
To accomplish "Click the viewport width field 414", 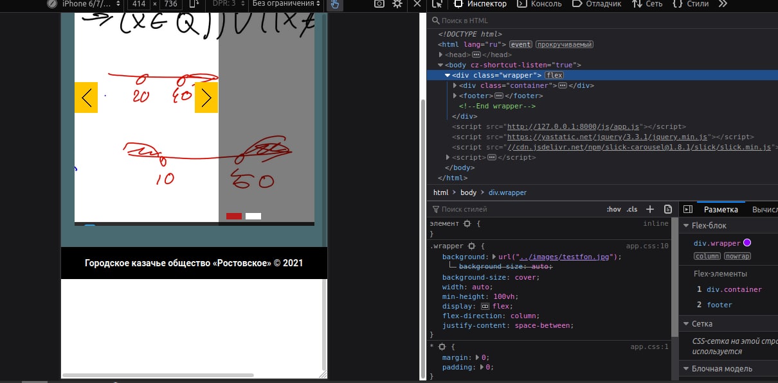I will click(139, 4).
